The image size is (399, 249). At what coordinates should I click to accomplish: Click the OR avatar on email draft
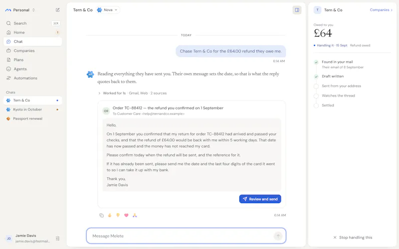pyautogui.click(x=106, y=111)
